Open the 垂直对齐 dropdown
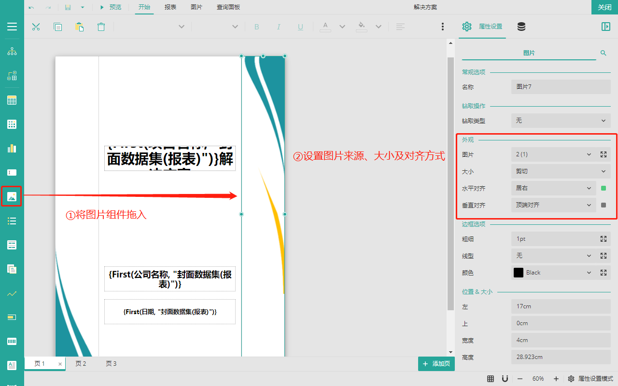 (553, 205)
